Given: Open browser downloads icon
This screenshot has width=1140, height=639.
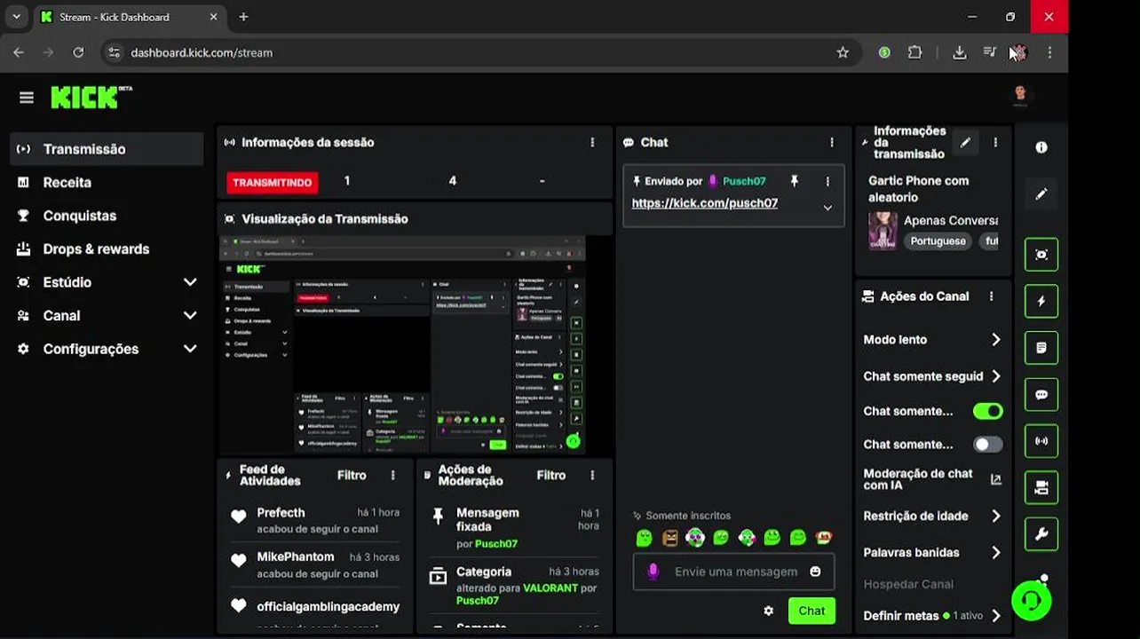Looking at the screenshot, I should [x=960, y=52].
